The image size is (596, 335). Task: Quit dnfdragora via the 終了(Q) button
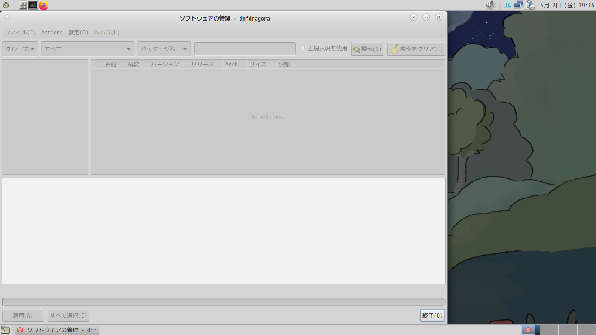(x=432, y=315)
